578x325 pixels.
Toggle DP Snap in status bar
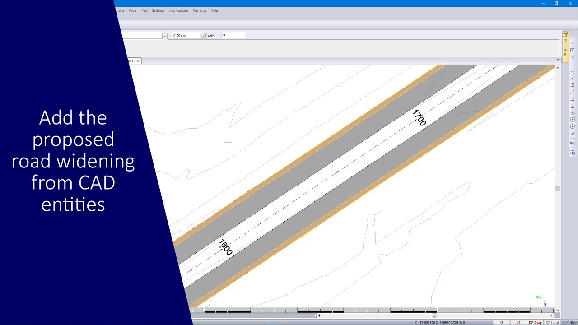pyautogui.click(x=535, y=322)
